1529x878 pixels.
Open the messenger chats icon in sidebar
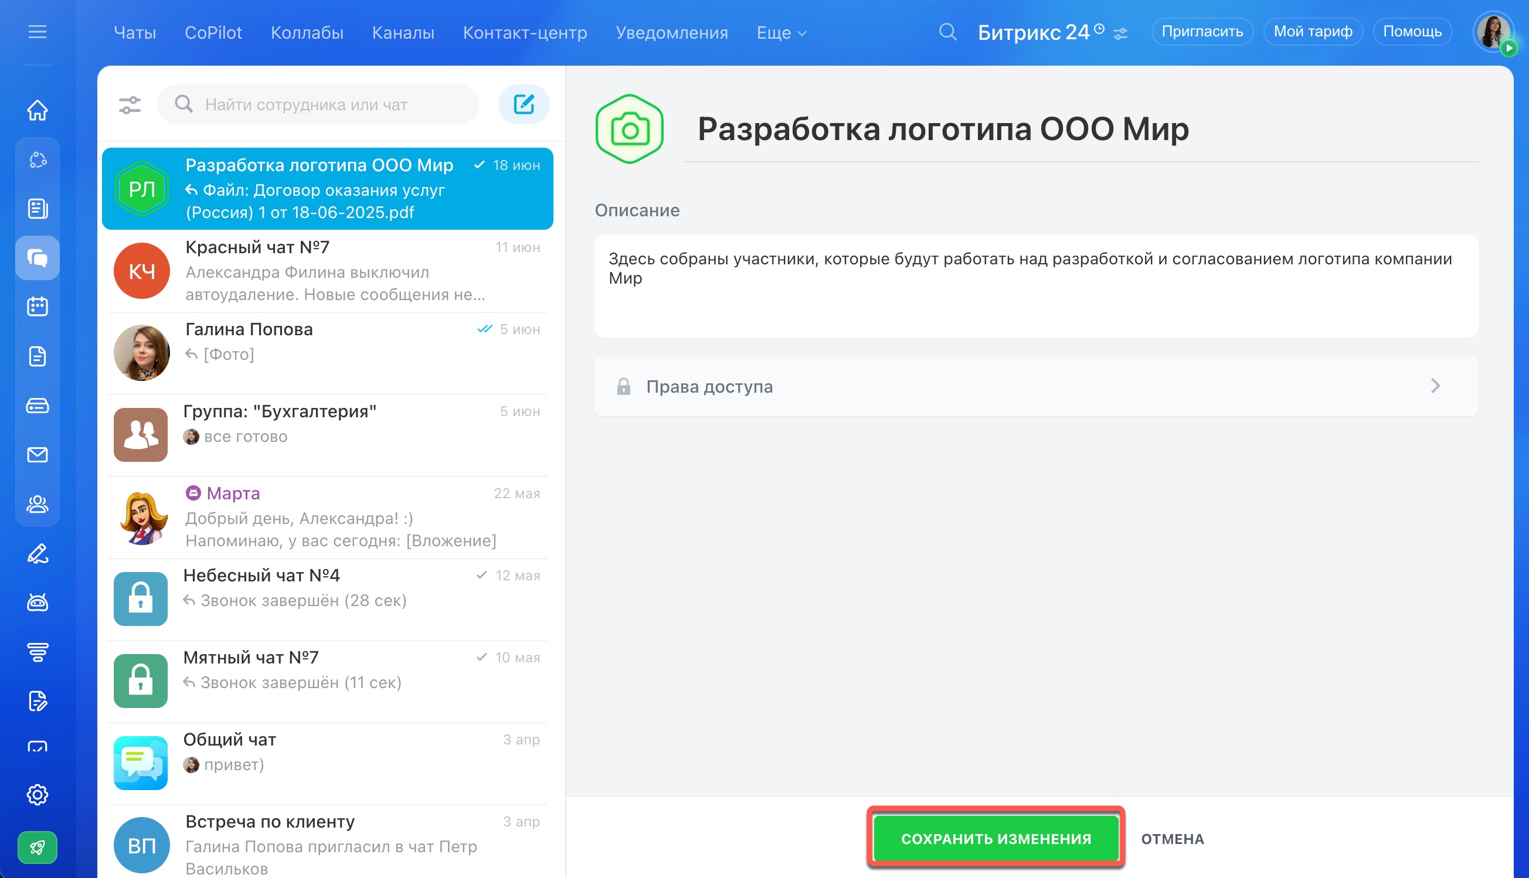[38, 258]
